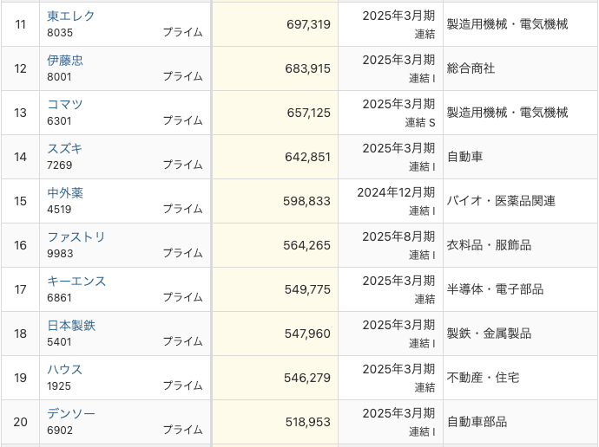Click stock code 6301
This screenshot has height=447, width=599.
point(59,121)
